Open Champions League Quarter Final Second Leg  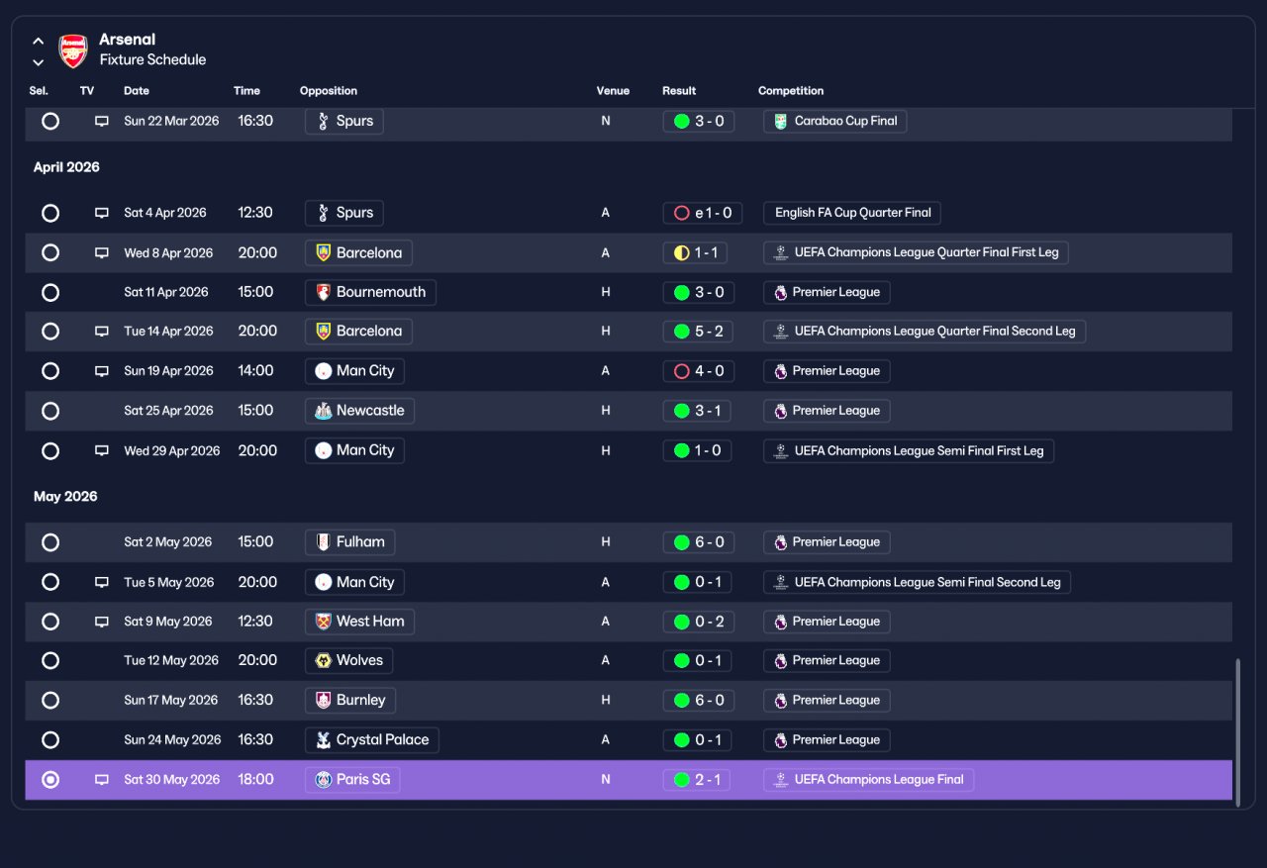[x=925, y=332]
